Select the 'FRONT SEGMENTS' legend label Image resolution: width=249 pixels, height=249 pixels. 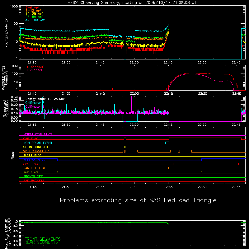[43, 239]
